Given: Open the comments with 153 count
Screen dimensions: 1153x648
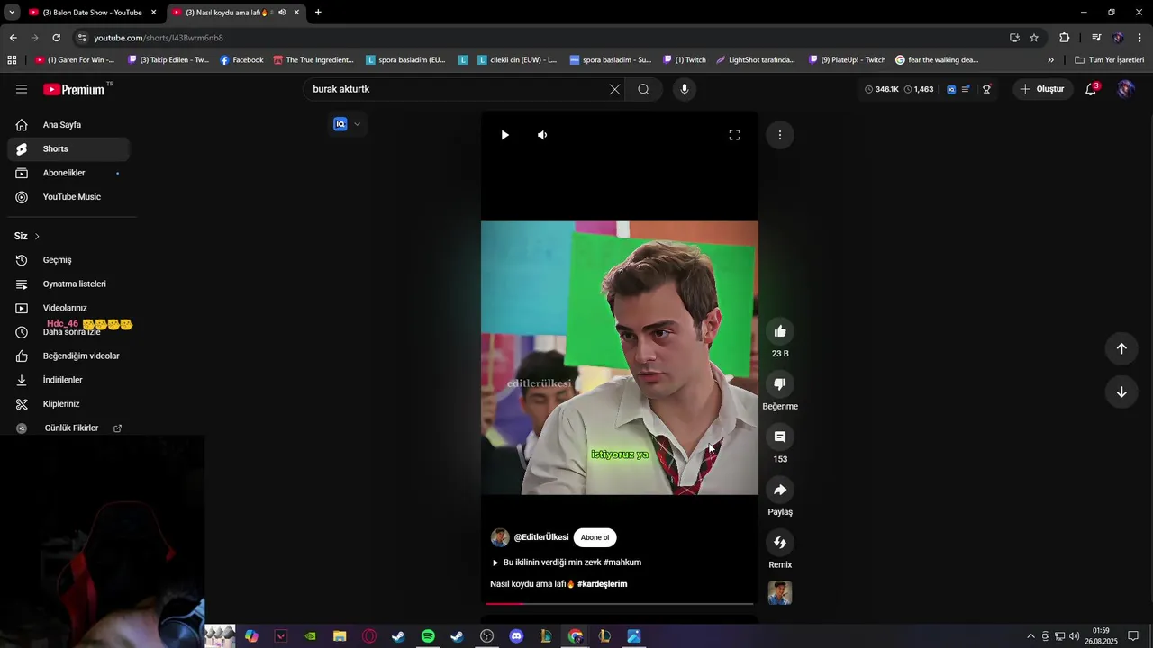Looking at the screenshot, I should 780,436.
